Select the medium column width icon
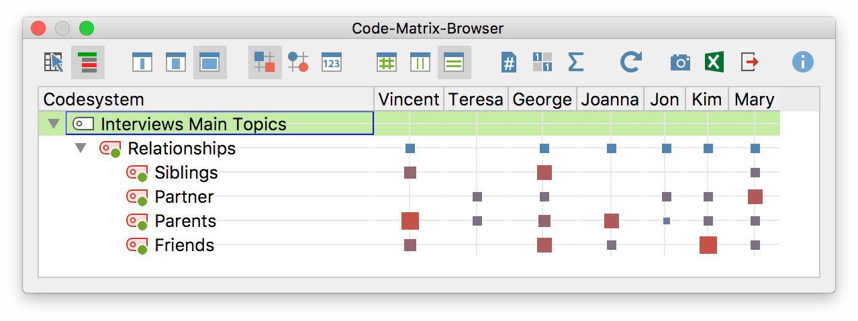Image resolution: width=858 pixels, height=321 pixels. tap(175, 62)
